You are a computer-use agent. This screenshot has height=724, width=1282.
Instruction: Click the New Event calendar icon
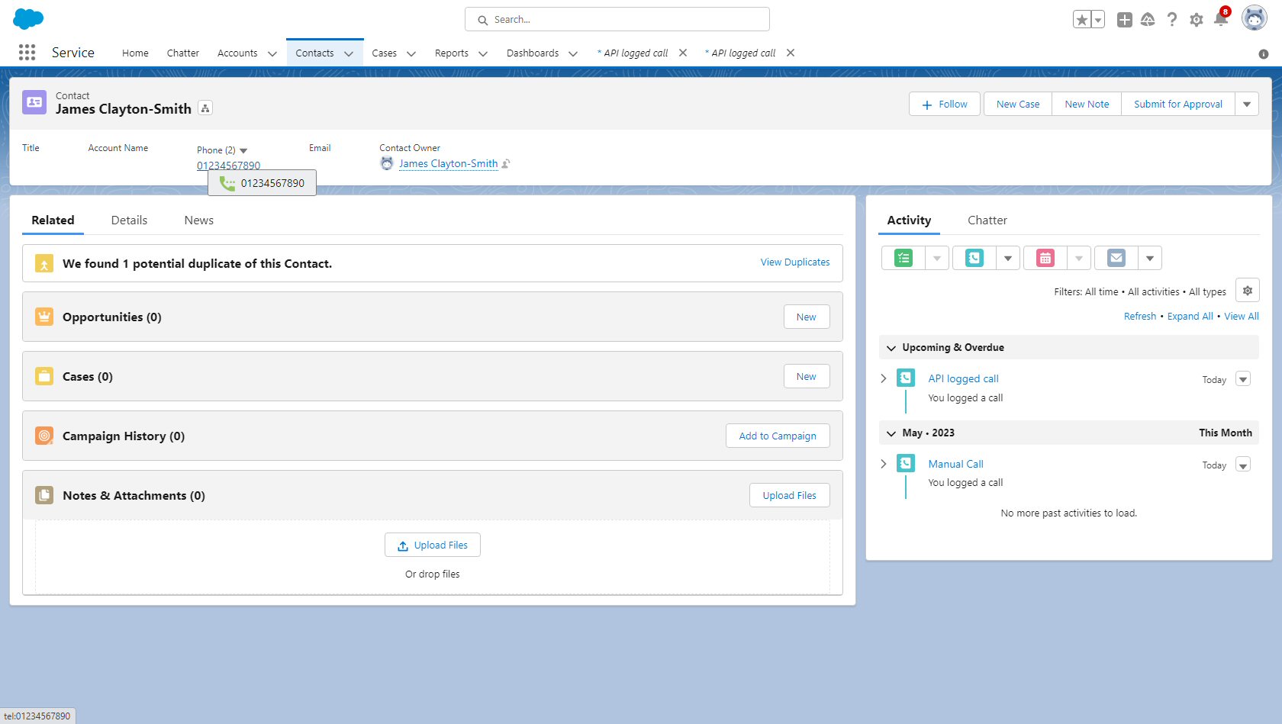point(1045,258)
